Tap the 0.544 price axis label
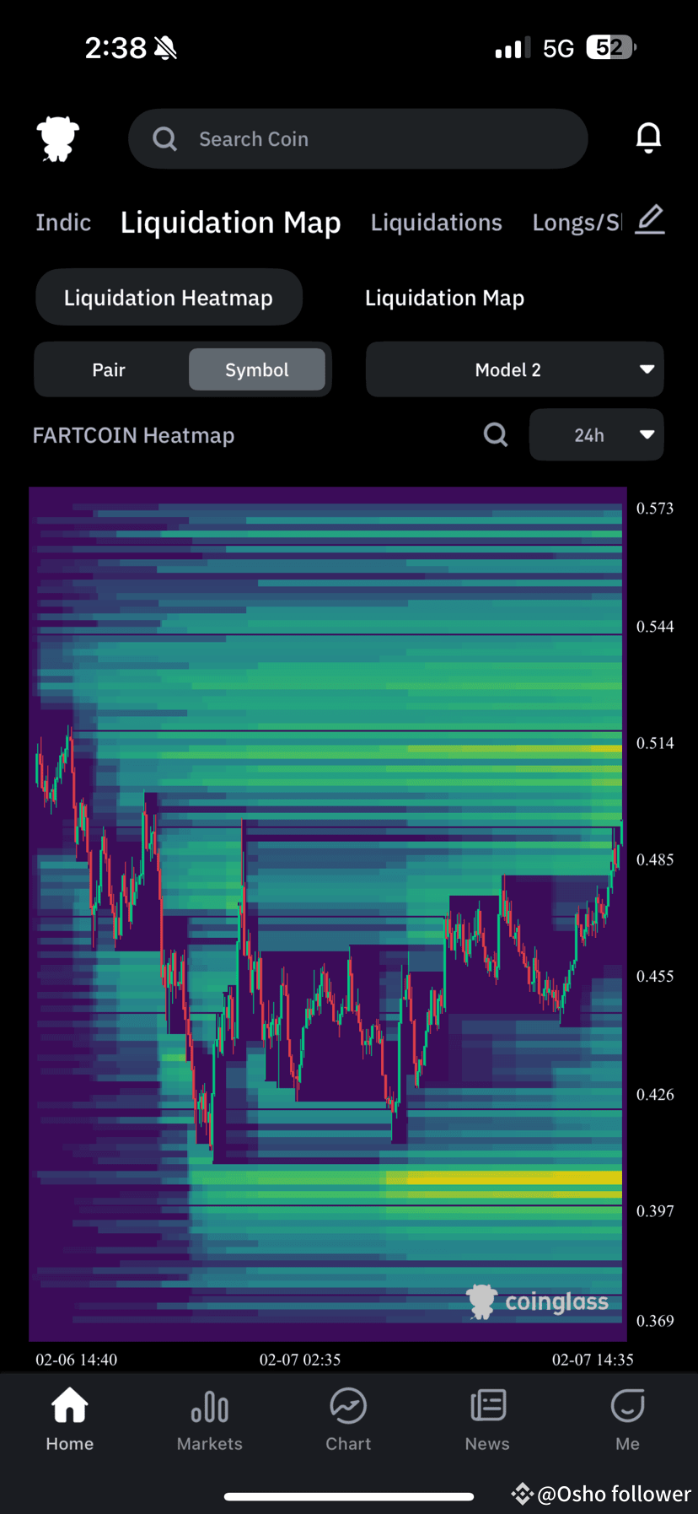The width and height of the screenshot is (698, 1514). [655, 627]
